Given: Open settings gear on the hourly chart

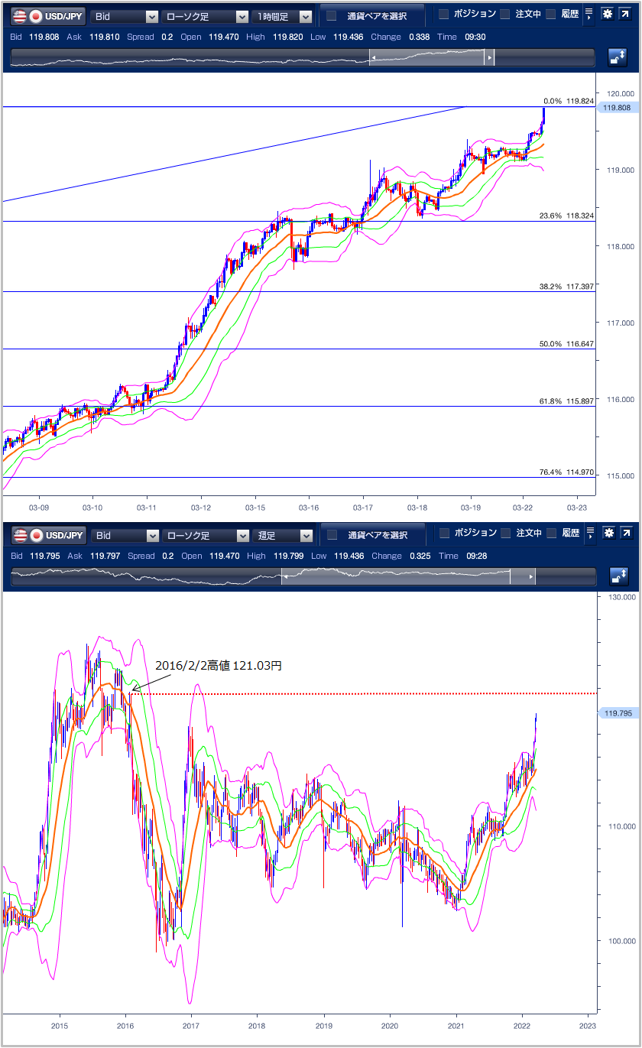Looking at the screenshot, I should click(x=608, y=15).
